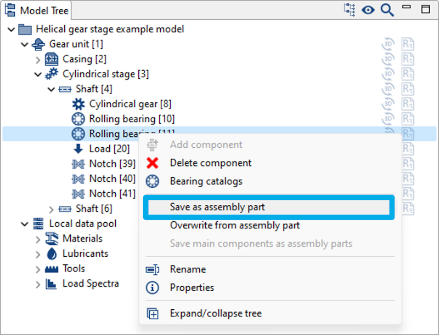This screenshot has width=439, height=335.
Task: Click the tree structure icon in the toolbar
Action: click(350, 9)
